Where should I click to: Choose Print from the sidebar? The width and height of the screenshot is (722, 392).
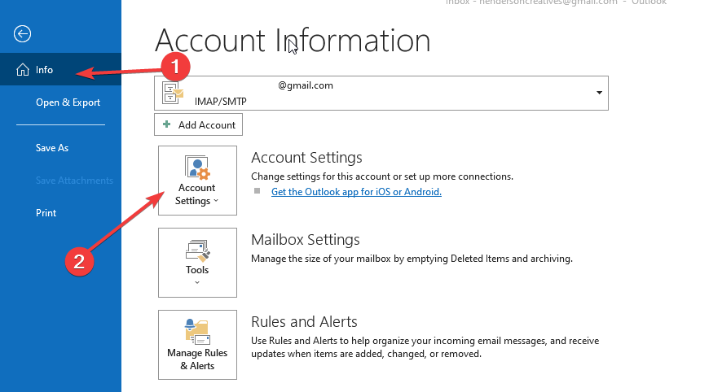(x=46, y=213)
